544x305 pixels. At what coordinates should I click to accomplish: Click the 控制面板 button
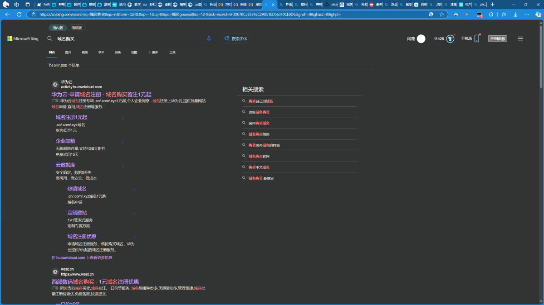click(x=497, y=39)
